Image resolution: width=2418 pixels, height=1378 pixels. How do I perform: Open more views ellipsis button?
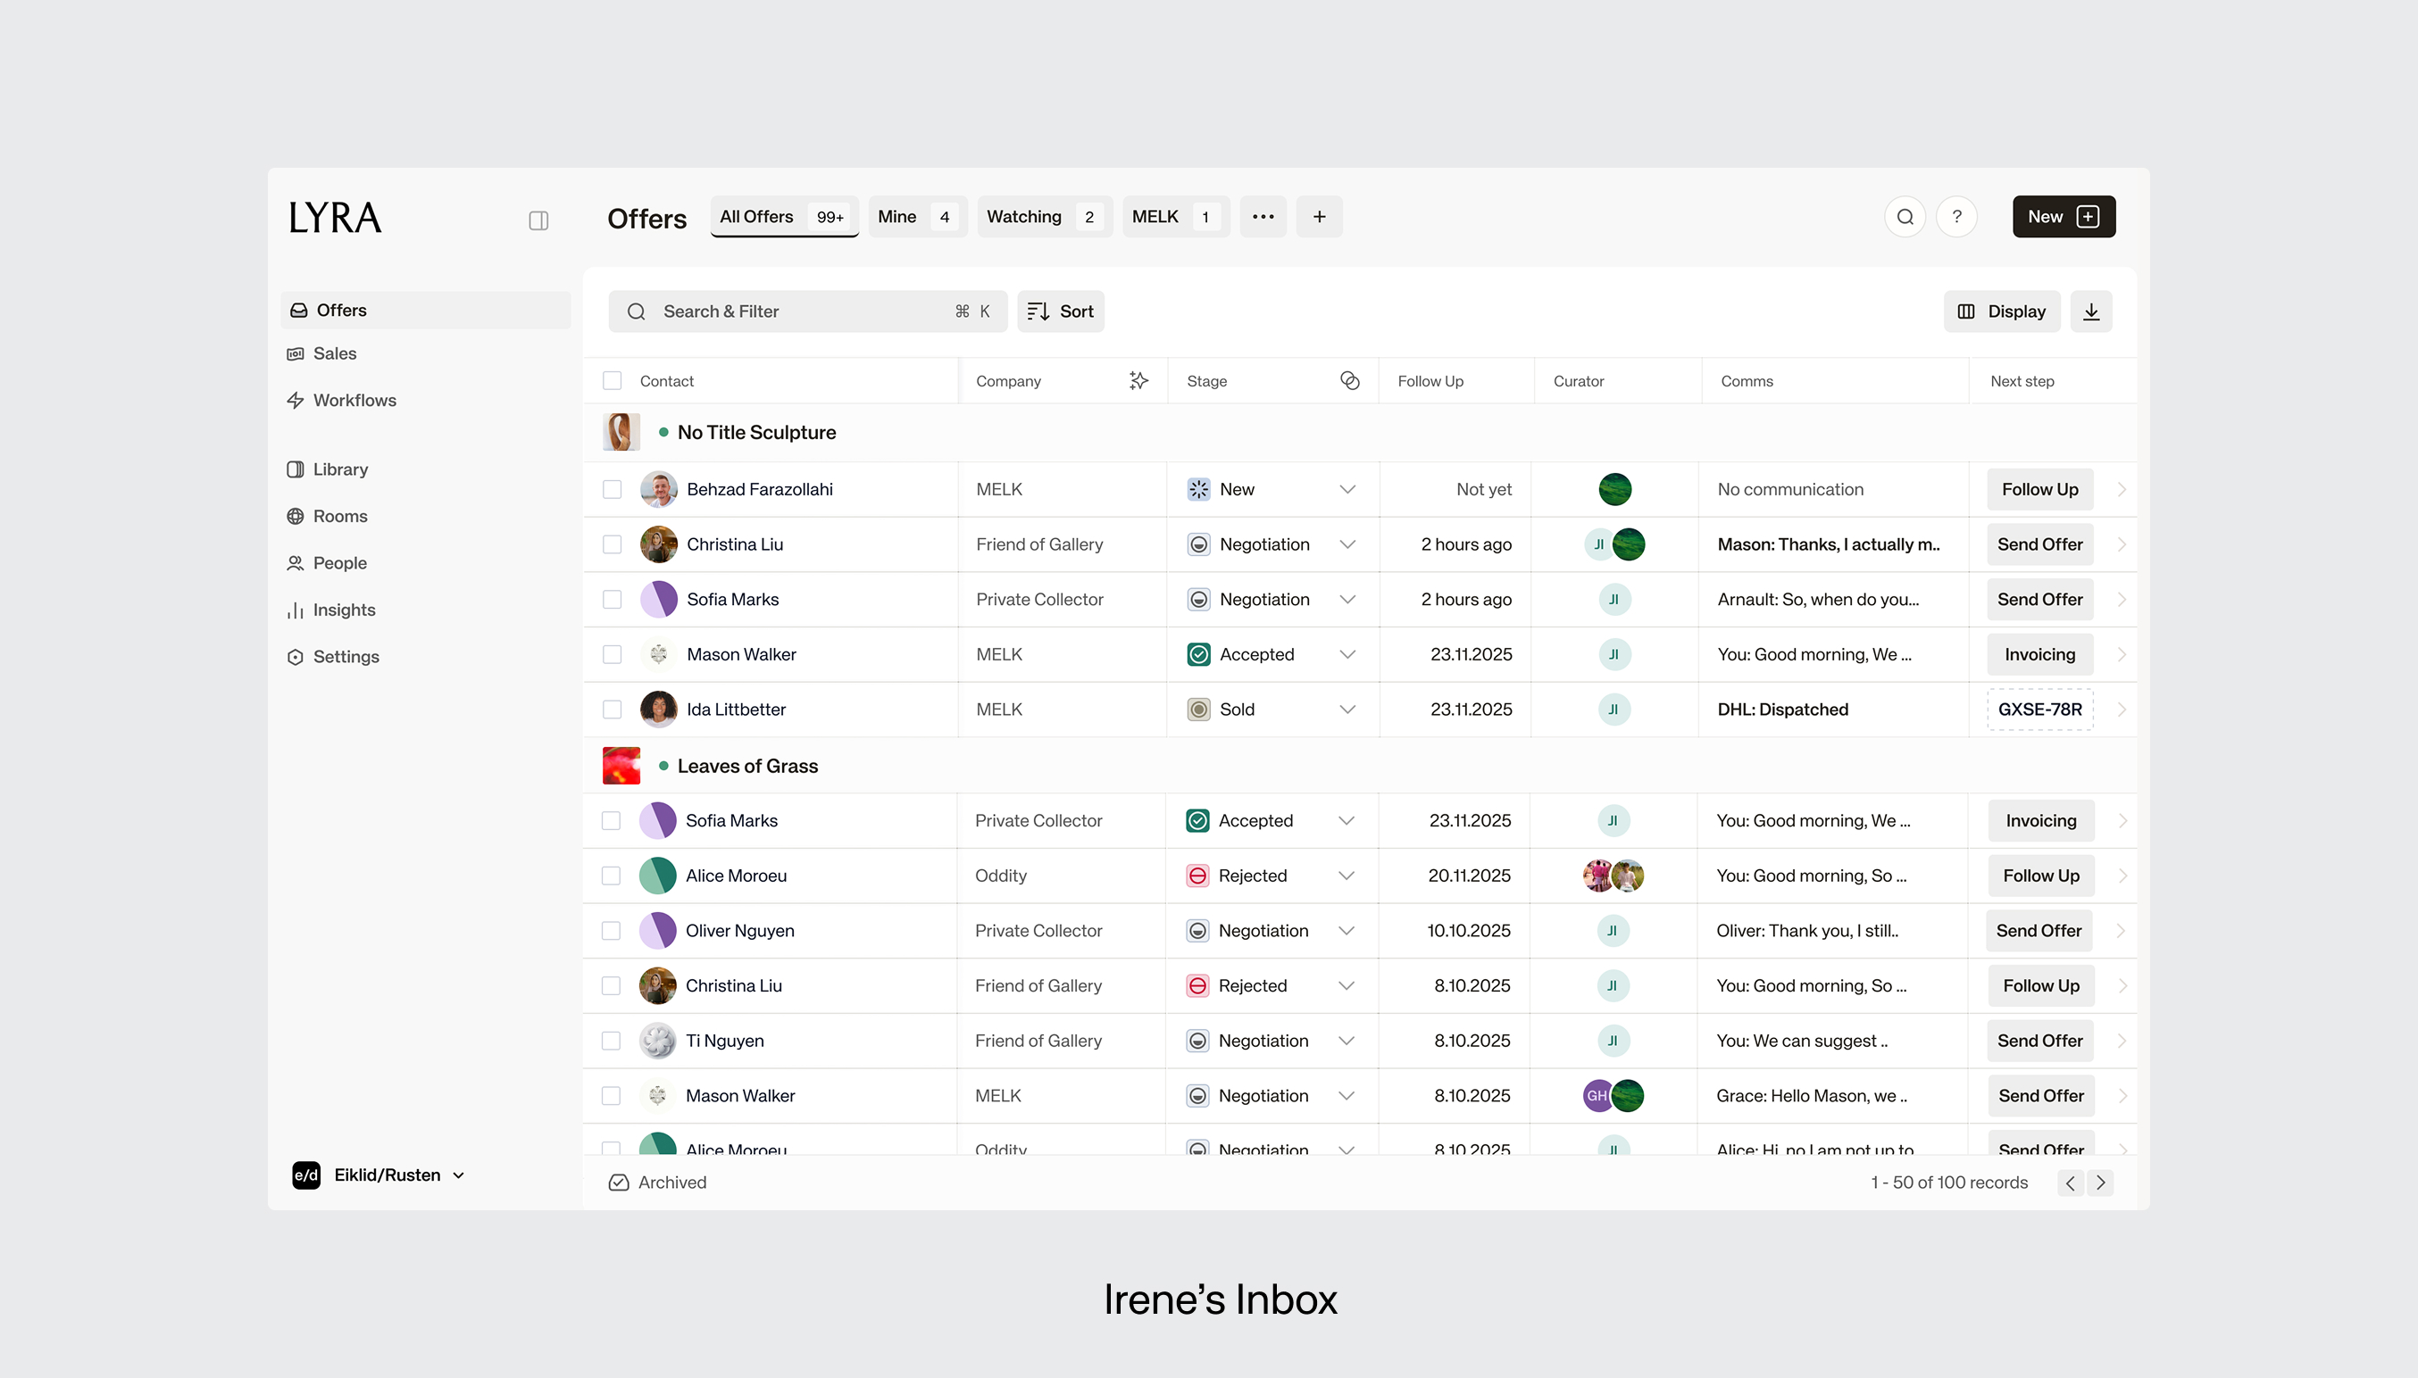(x=1263, y=217)
